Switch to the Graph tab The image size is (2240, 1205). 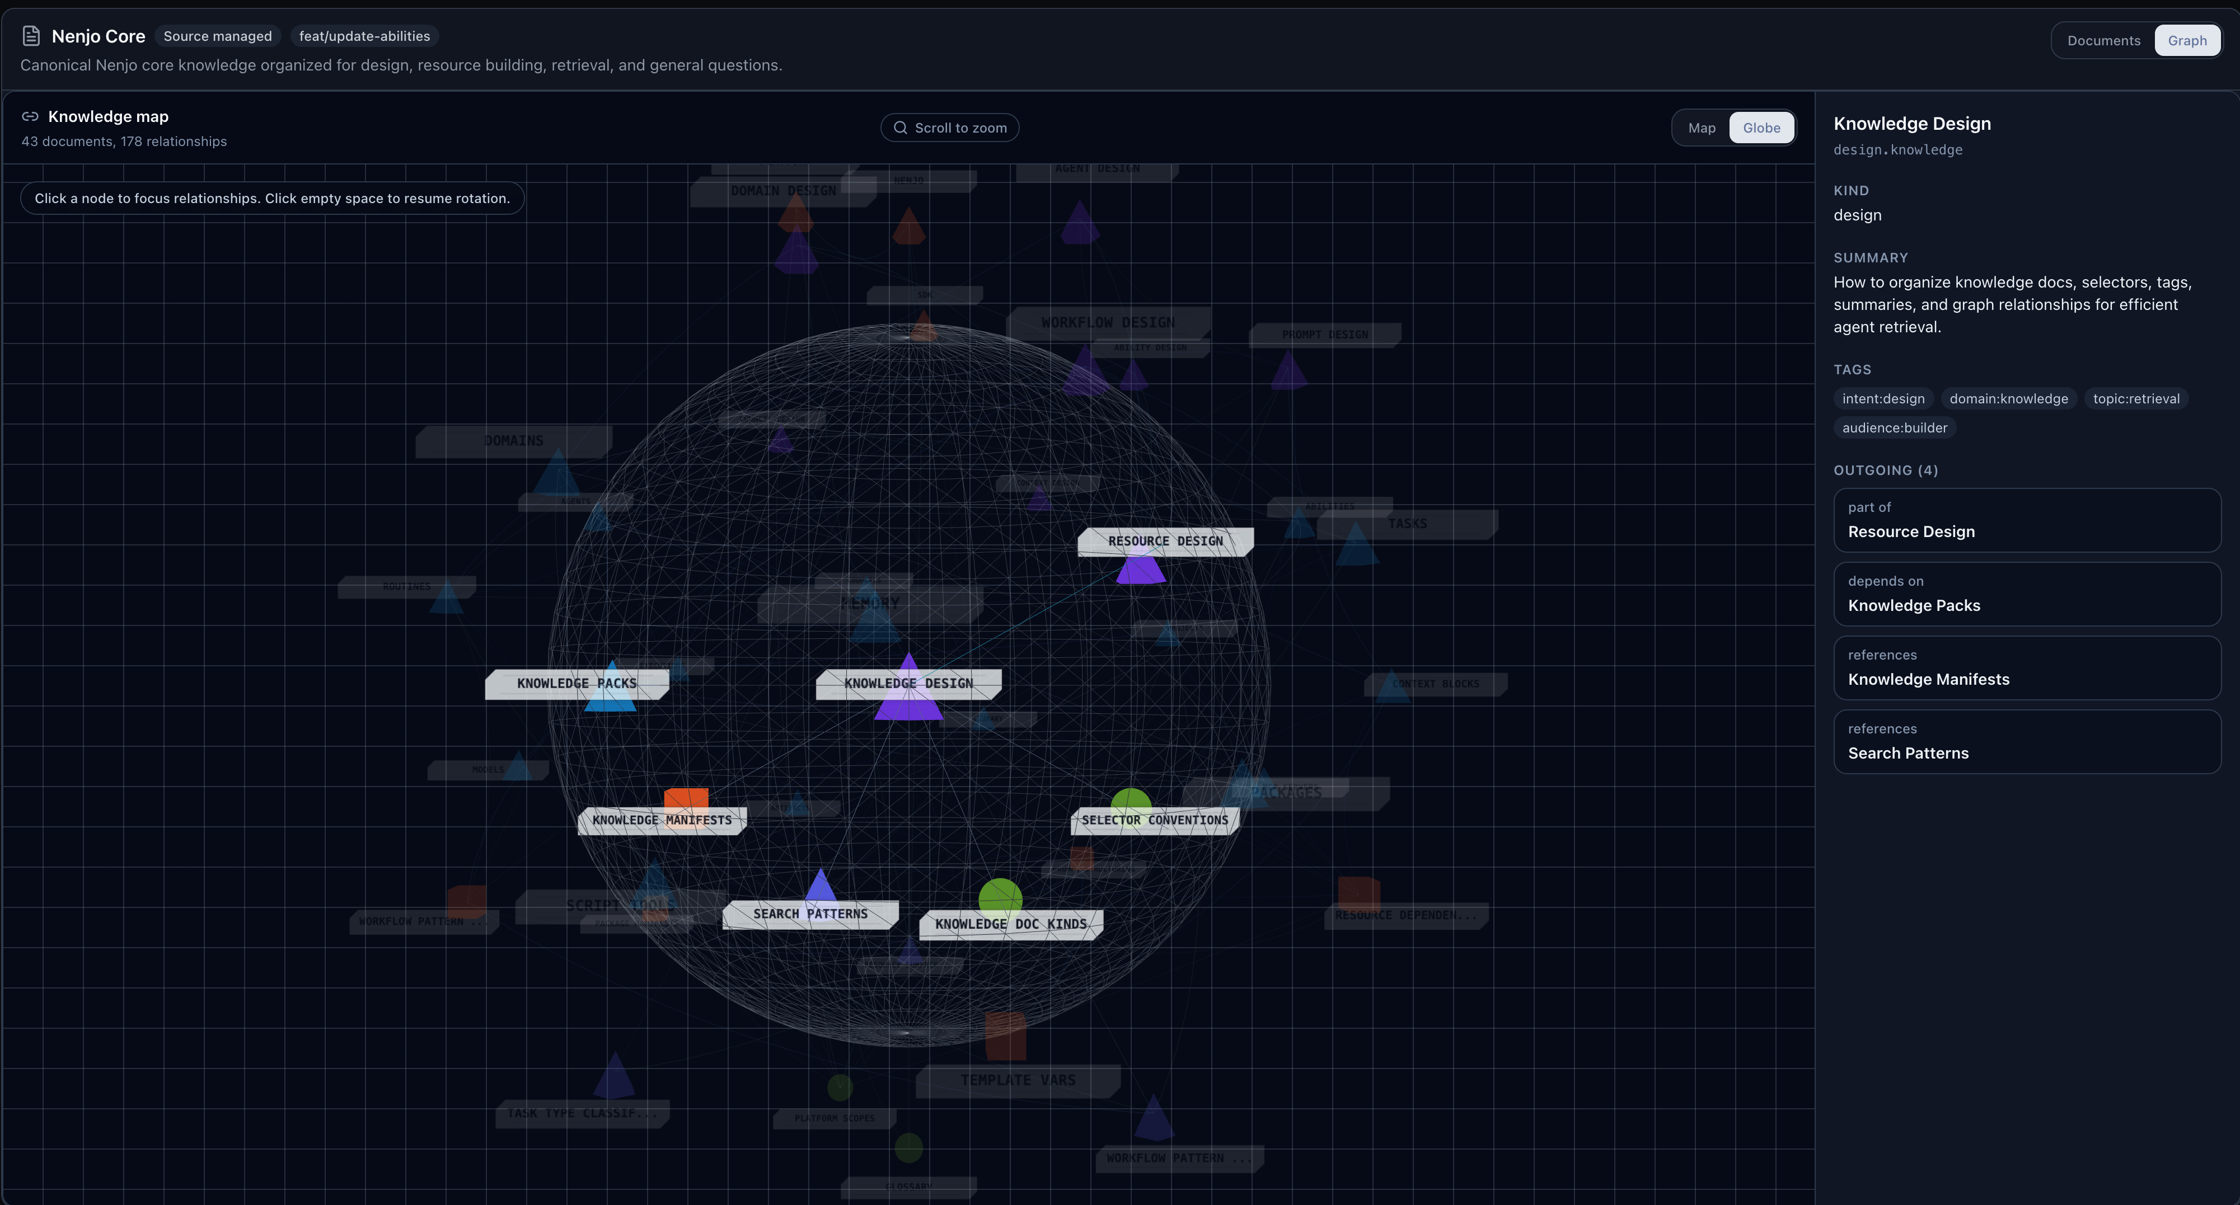2187,41
